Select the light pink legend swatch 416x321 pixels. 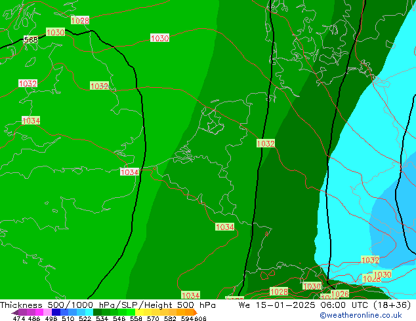[47, 312]
